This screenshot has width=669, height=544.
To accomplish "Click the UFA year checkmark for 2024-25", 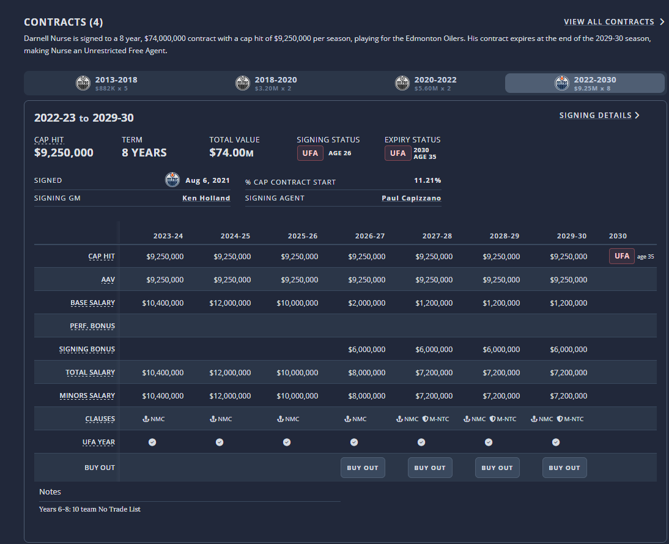I will [x=220, y=442].
